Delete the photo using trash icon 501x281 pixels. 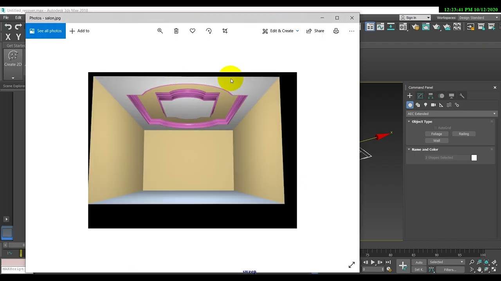coord(176,31)
